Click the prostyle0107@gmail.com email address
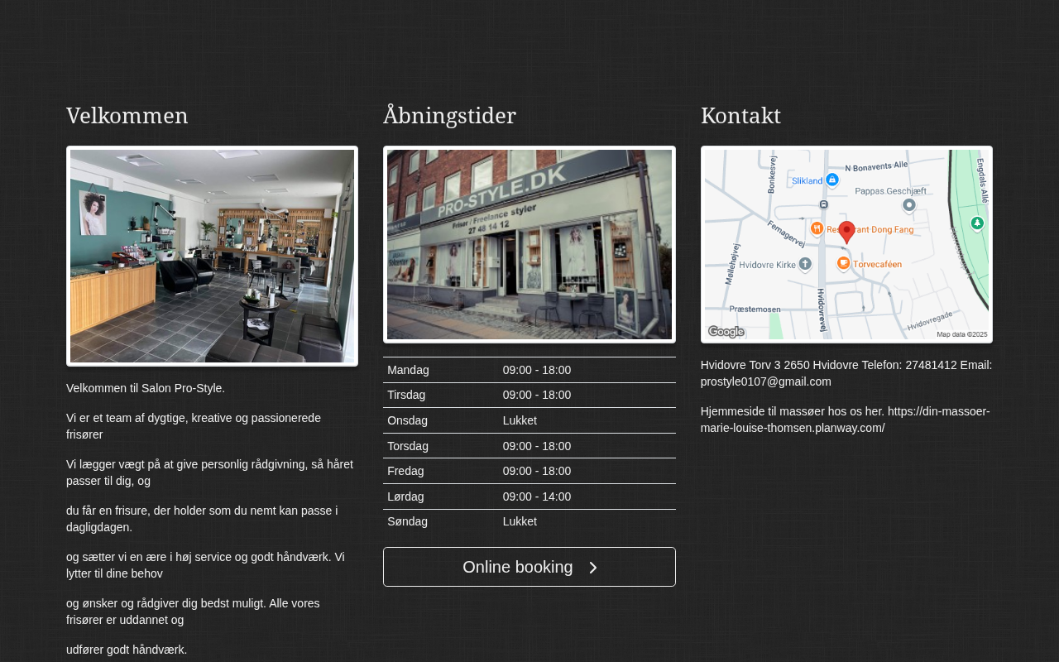This screenshot has width=1059, height=662. coord(766,381)
